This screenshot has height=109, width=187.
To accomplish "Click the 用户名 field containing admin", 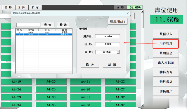I will 108,36.
